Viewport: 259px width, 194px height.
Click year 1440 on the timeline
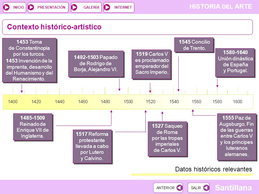[x=60, y=102]
